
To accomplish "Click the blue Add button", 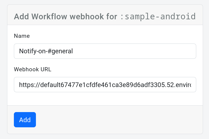I will [x=25, y=120].
